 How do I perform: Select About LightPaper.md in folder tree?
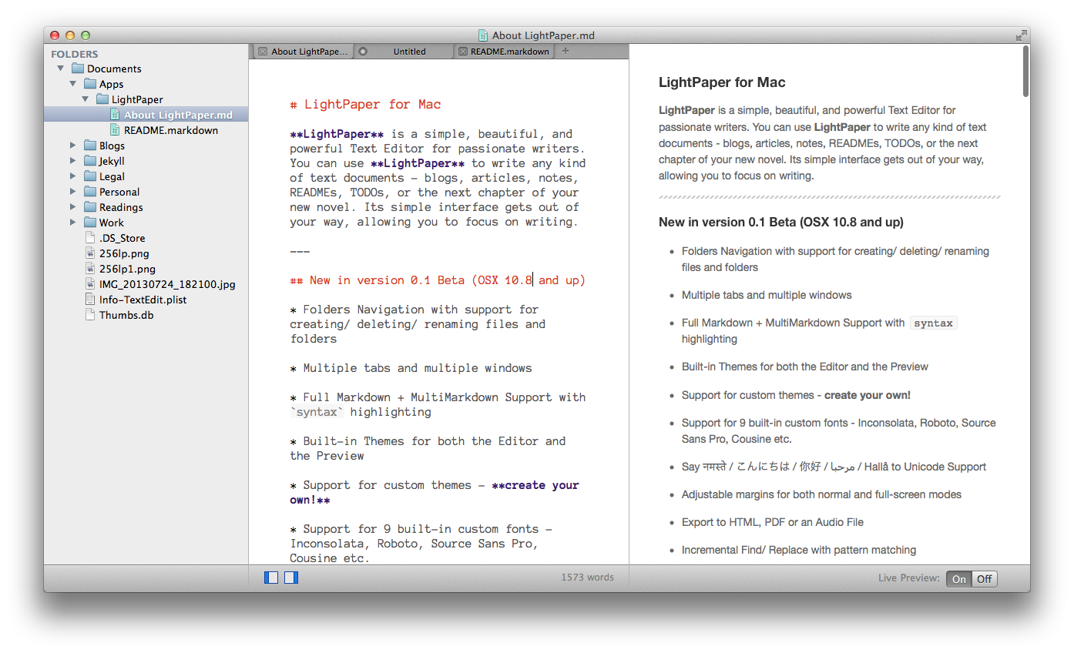(146, 115)
